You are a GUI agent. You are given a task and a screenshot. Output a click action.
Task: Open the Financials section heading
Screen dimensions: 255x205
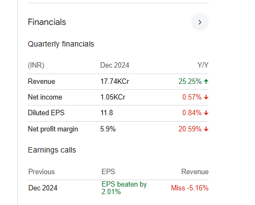(x=47, y=22)
